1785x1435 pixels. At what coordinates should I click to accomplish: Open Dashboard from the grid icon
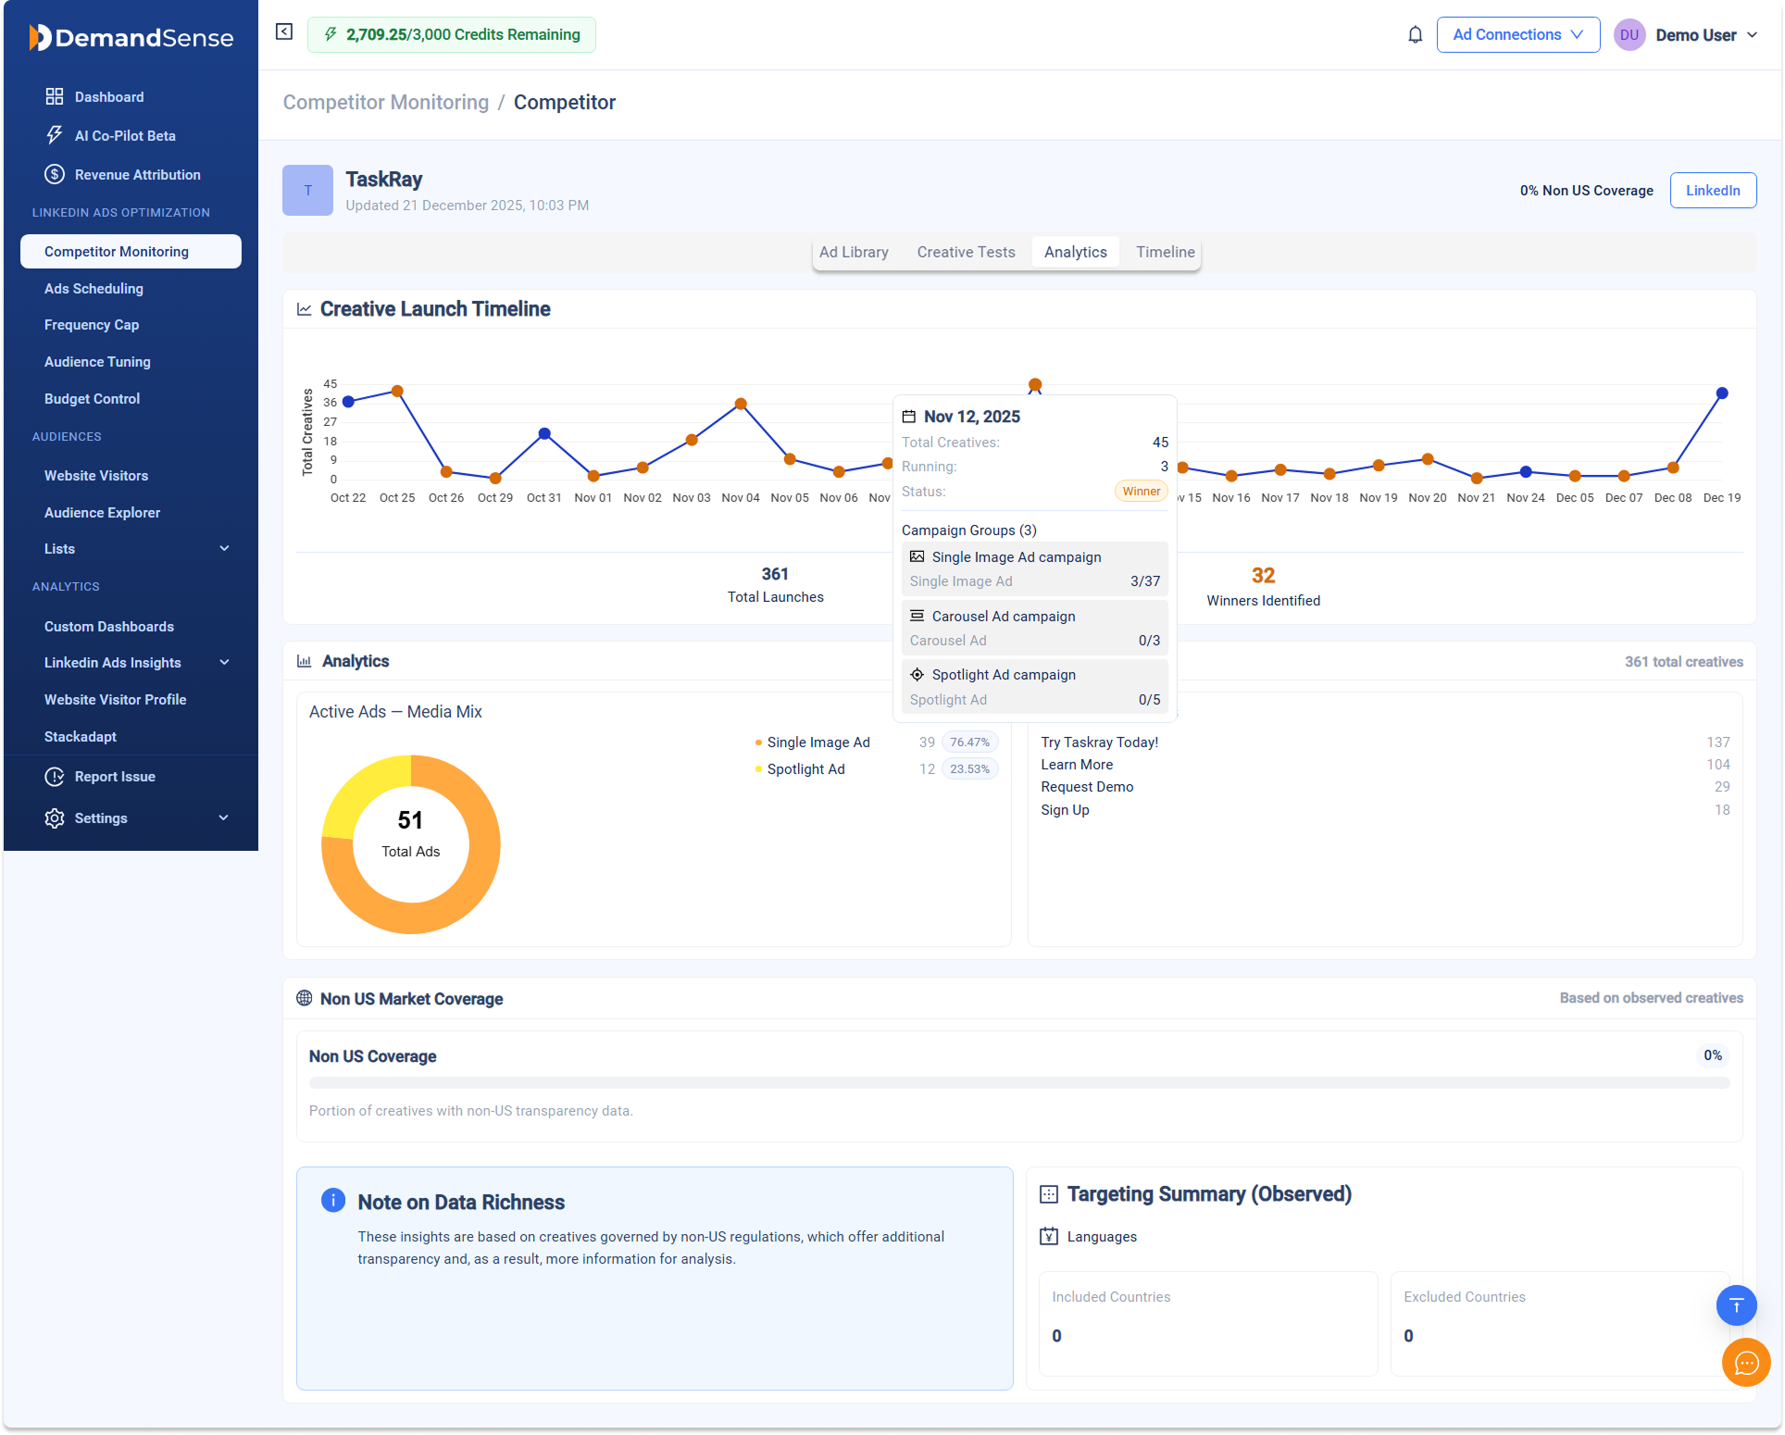tap(55, 96)
